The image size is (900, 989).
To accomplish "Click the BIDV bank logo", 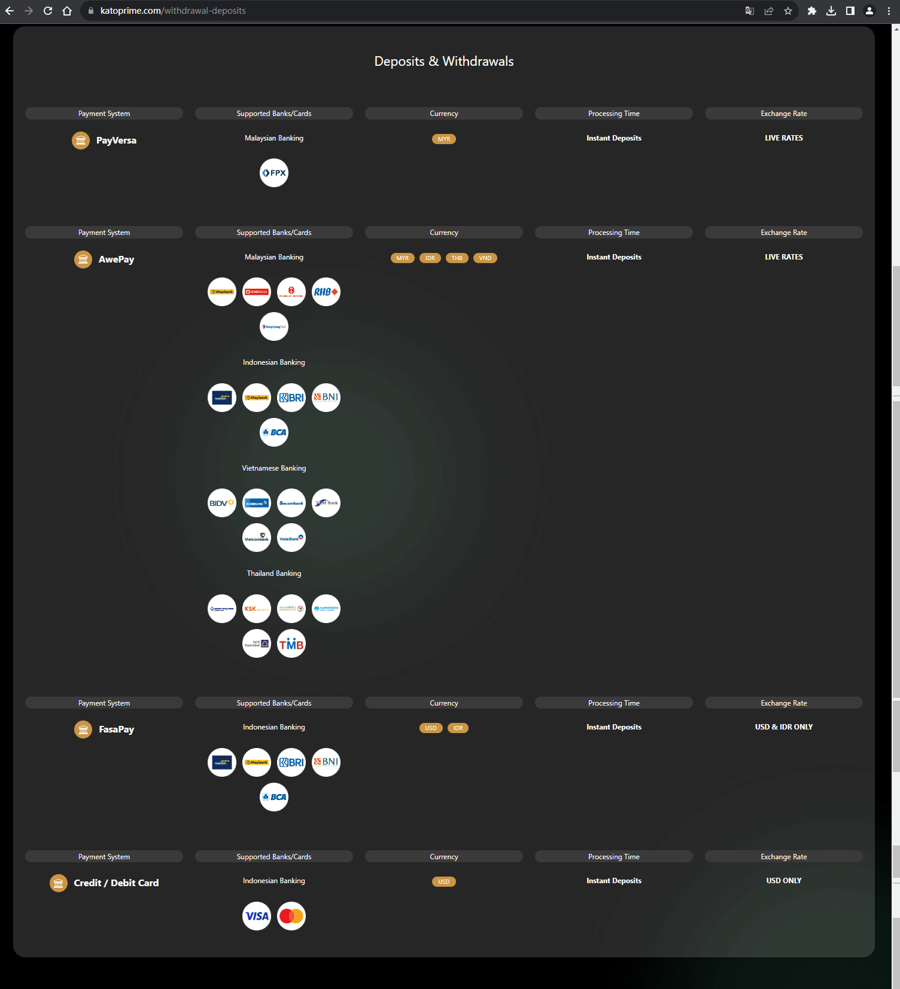I will point(222,503).
